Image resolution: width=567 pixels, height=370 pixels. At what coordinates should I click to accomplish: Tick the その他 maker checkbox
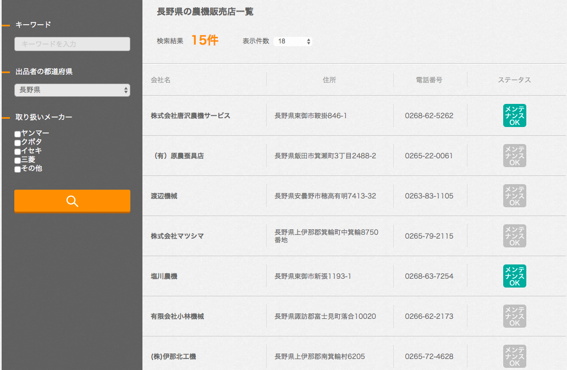pyautogui.click(x=18, y=169)
